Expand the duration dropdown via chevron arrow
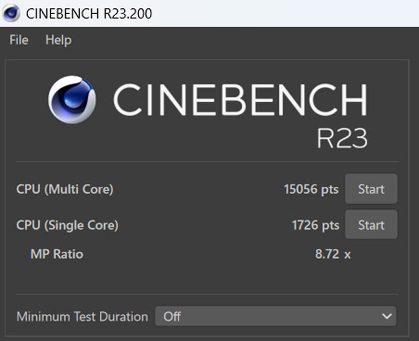 387,316
